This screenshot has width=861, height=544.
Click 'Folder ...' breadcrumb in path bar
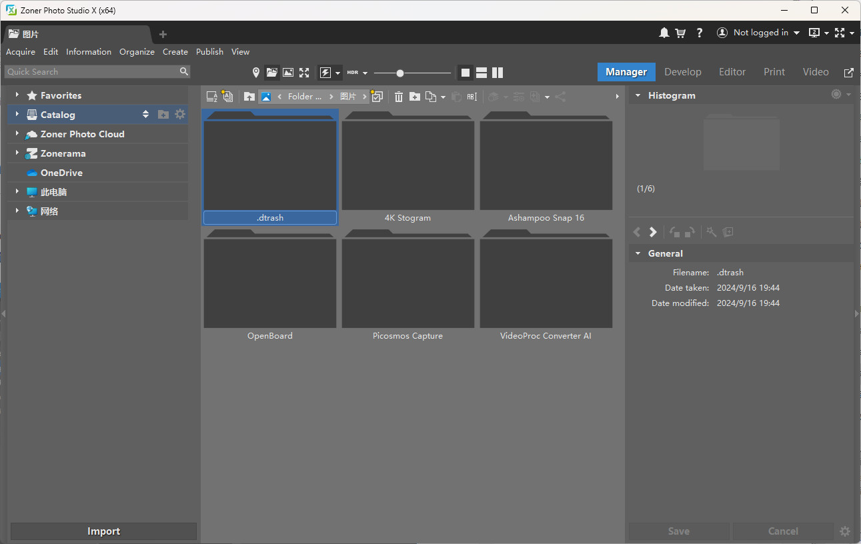[305, 97]
